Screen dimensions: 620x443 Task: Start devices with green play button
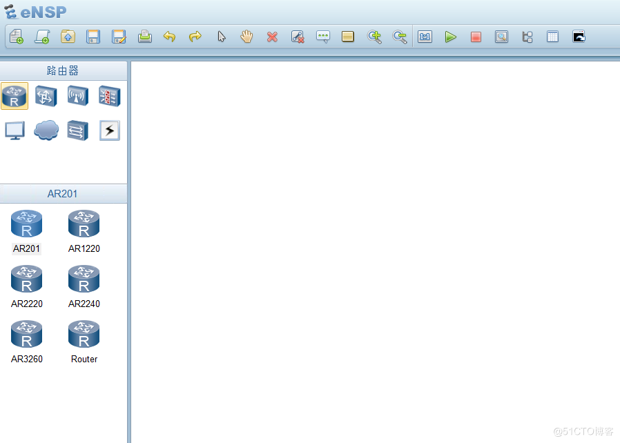point(450,37)
